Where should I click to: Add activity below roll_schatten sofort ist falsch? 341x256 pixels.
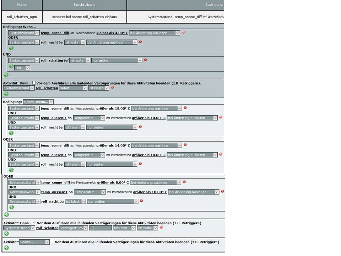click(x=6, y=94)
